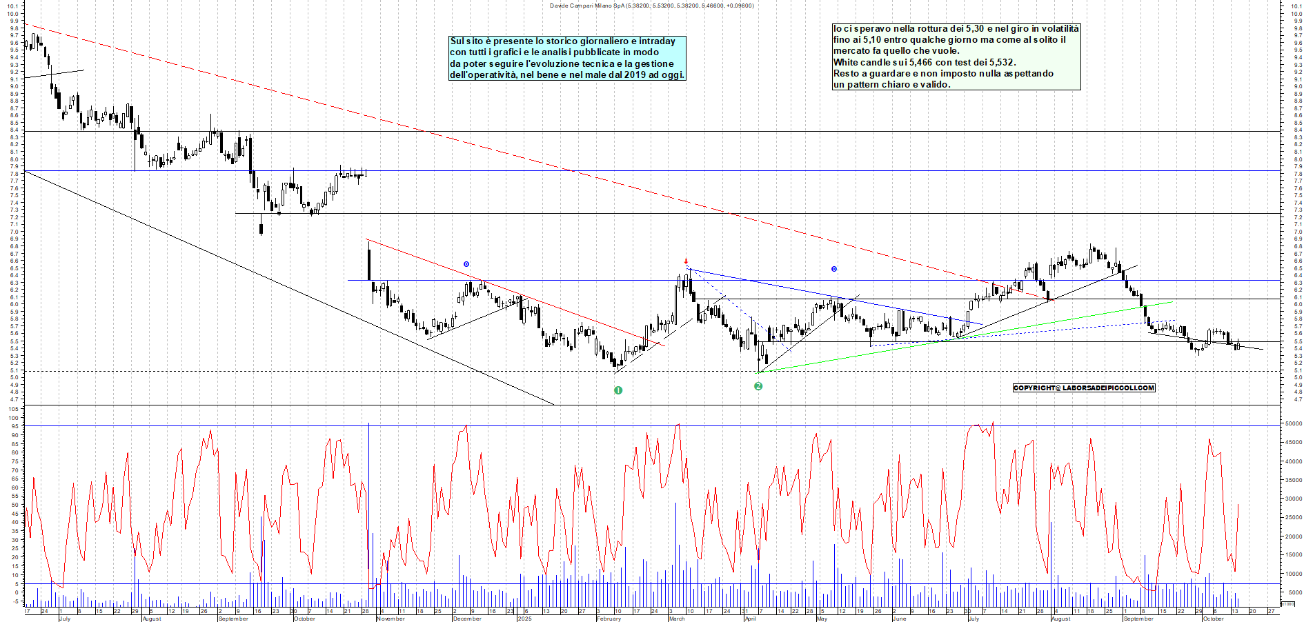1304x622 pixels.
Task: Click the COPYRIGHT LABORSADEIPICCOLI.COM label
Action: pyautogui.click(x=1083, y=388)
